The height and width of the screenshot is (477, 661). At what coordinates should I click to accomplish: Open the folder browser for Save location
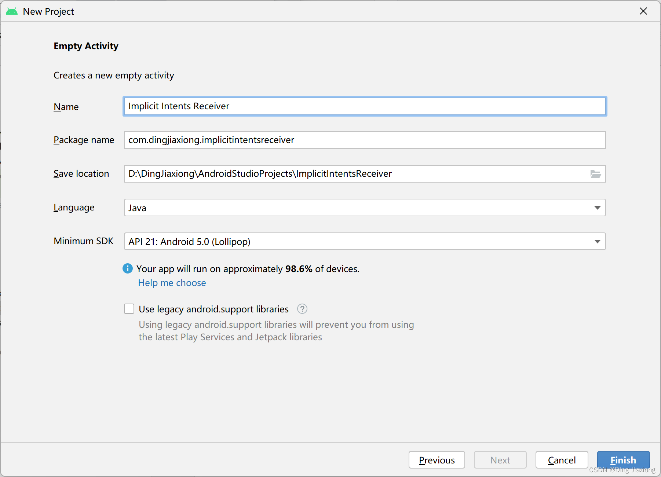[597, 174]
